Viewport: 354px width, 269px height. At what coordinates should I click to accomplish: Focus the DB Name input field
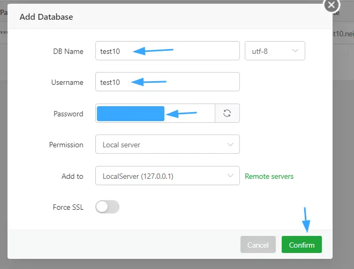167,51
